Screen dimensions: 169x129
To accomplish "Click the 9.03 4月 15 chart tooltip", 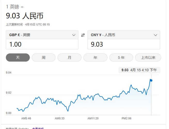I will coord(139,70).
